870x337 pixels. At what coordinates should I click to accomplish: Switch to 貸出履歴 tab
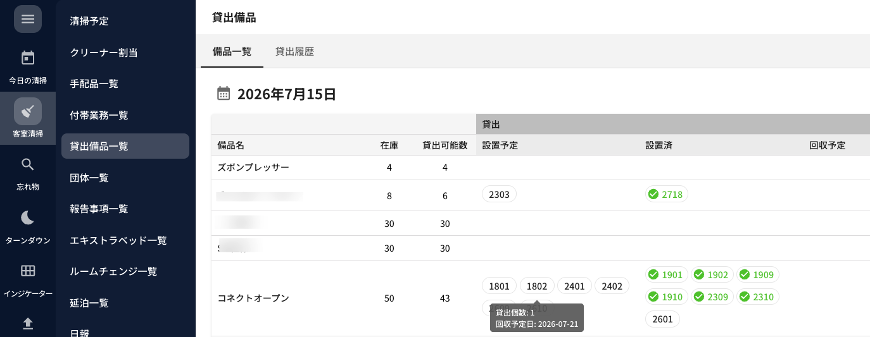[x=294, y=52]
